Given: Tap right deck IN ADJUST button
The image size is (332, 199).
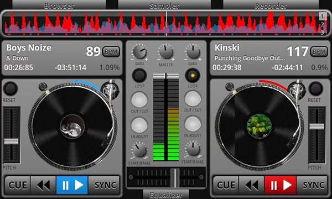Looking at the screenshot, I should tap(193, 124).
